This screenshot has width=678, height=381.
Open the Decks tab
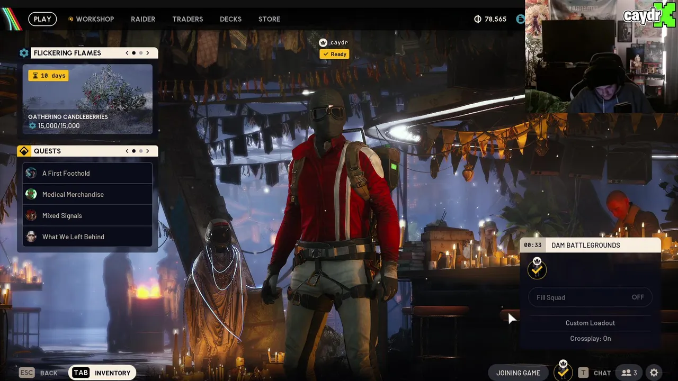pyautogui.click(x=230, y=19)
